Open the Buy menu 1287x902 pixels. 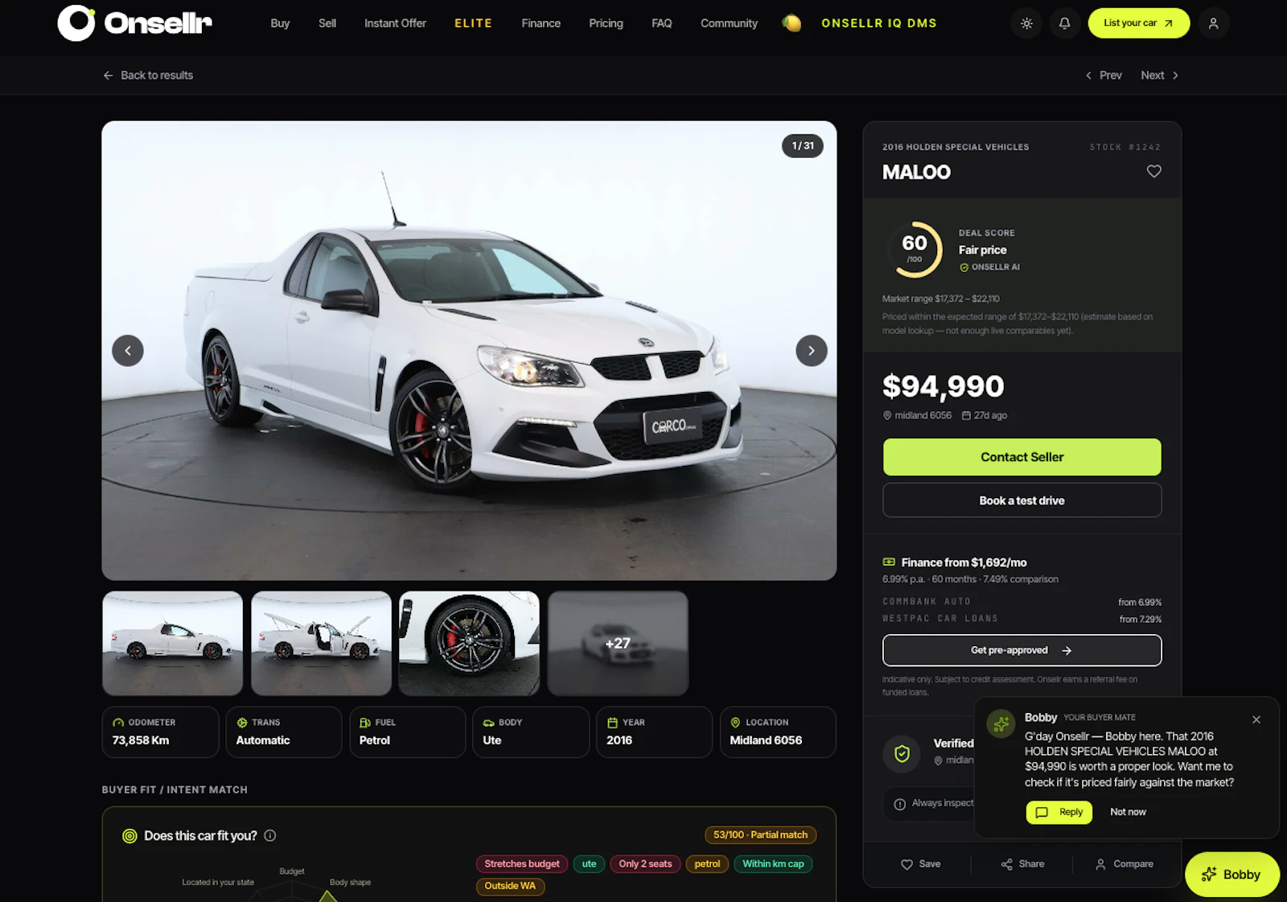tap(280, 23)
